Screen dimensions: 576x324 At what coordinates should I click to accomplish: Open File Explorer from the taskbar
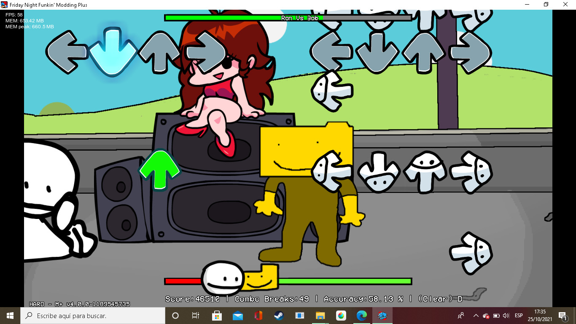[x=320, y=316]
